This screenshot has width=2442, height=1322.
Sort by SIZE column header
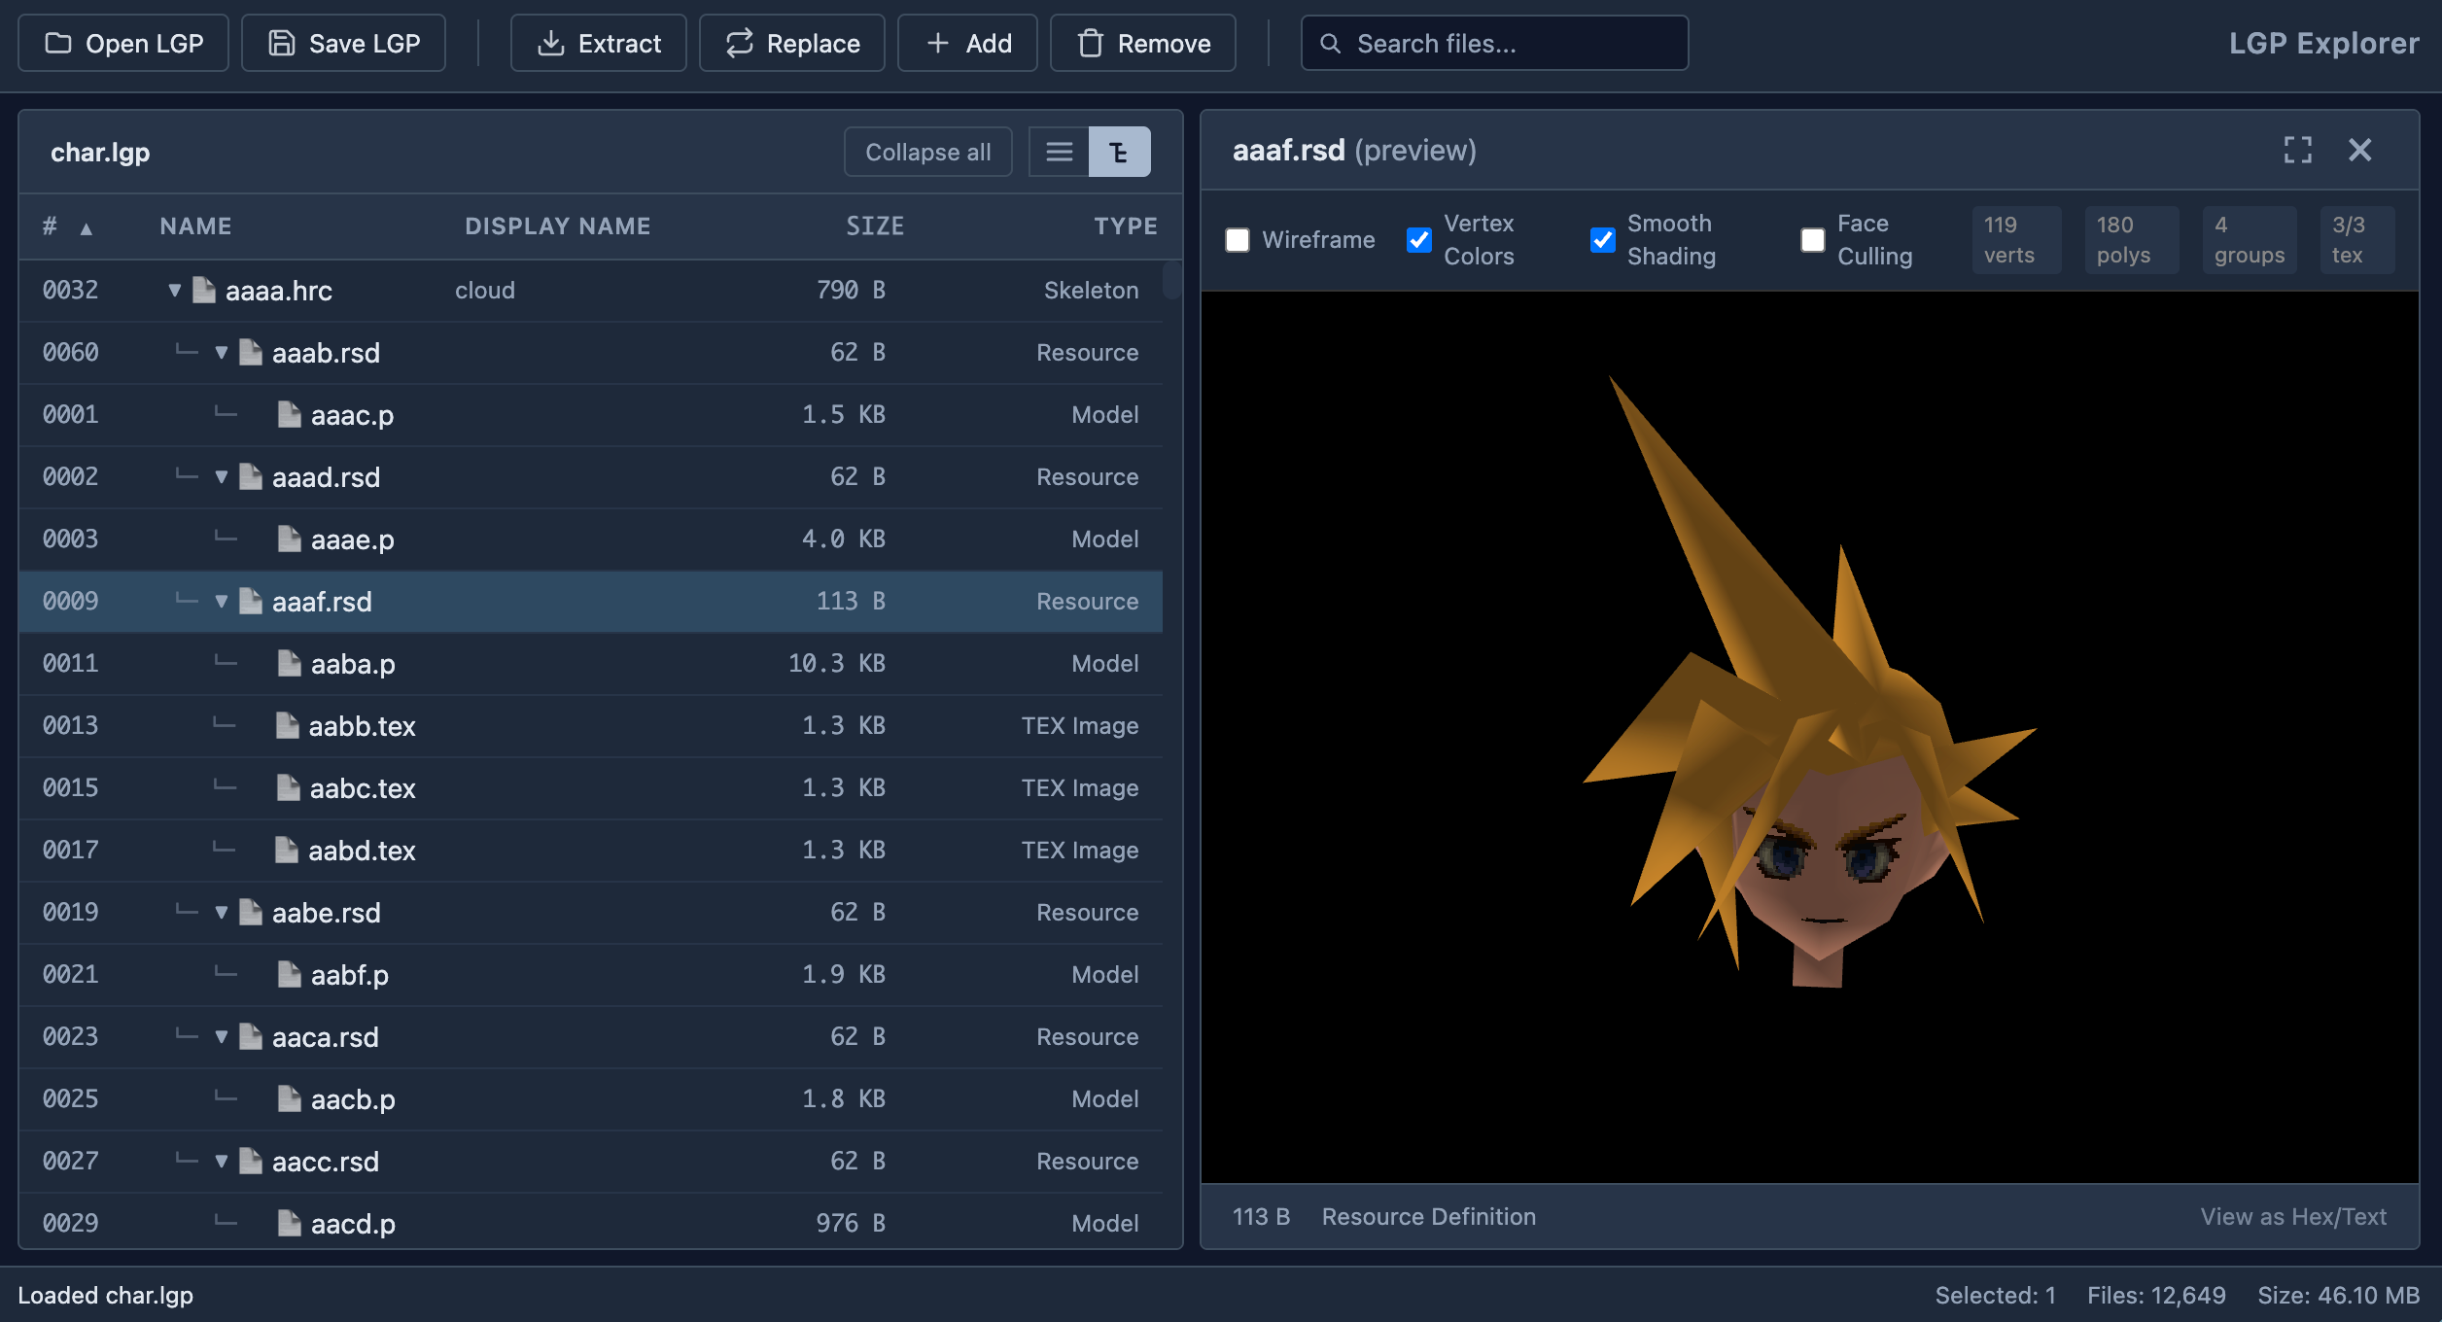(875, 226)
